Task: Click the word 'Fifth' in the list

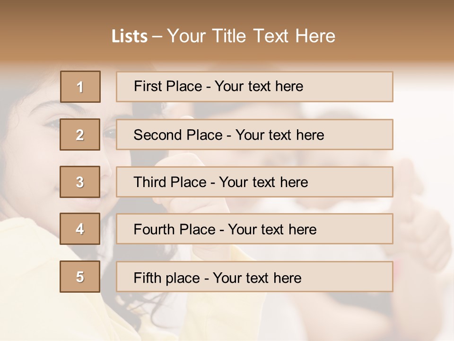Action: pos(147,278)
